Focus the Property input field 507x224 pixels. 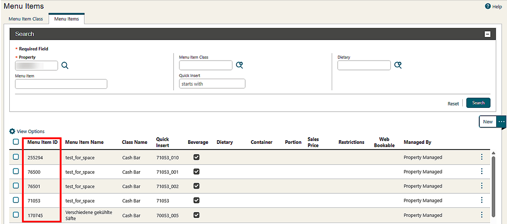(x=37, y=66)
